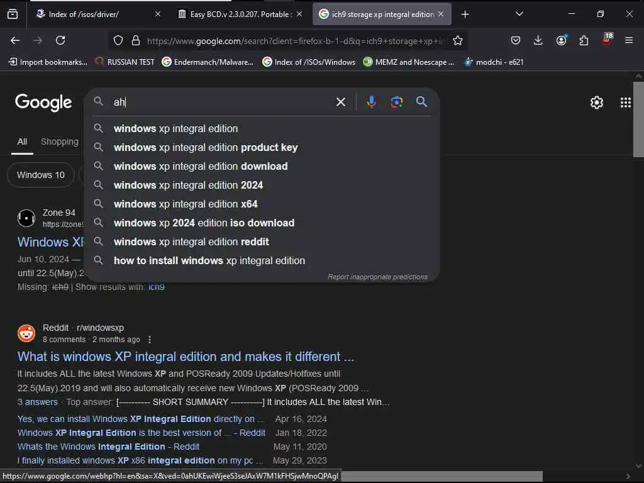Open Index of /ISOs/Windows bookmark
This screenshot has height=483, width=644.
click(x=309, y=62)
